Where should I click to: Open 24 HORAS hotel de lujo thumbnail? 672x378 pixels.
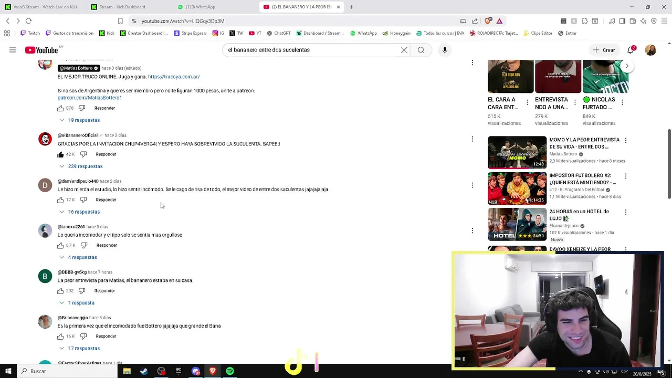[x=517, y=224]
